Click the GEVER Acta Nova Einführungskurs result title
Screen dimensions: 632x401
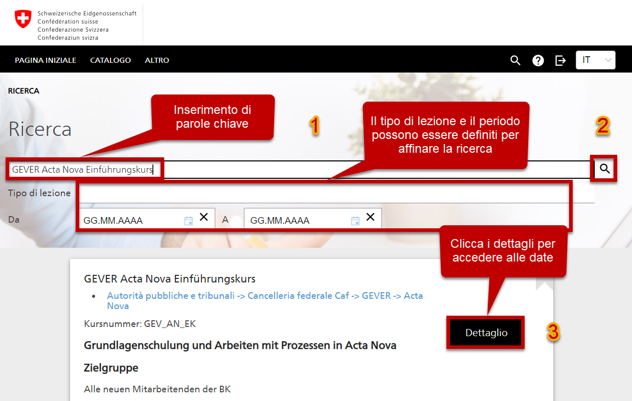click(x=170, y=279)
